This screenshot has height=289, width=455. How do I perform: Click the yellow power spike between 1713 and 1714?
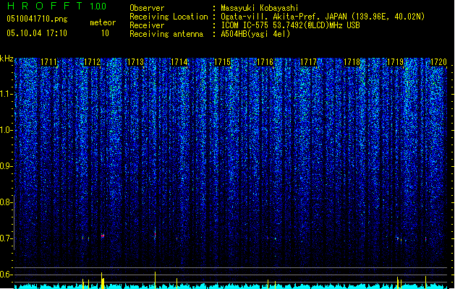[156, 280]
